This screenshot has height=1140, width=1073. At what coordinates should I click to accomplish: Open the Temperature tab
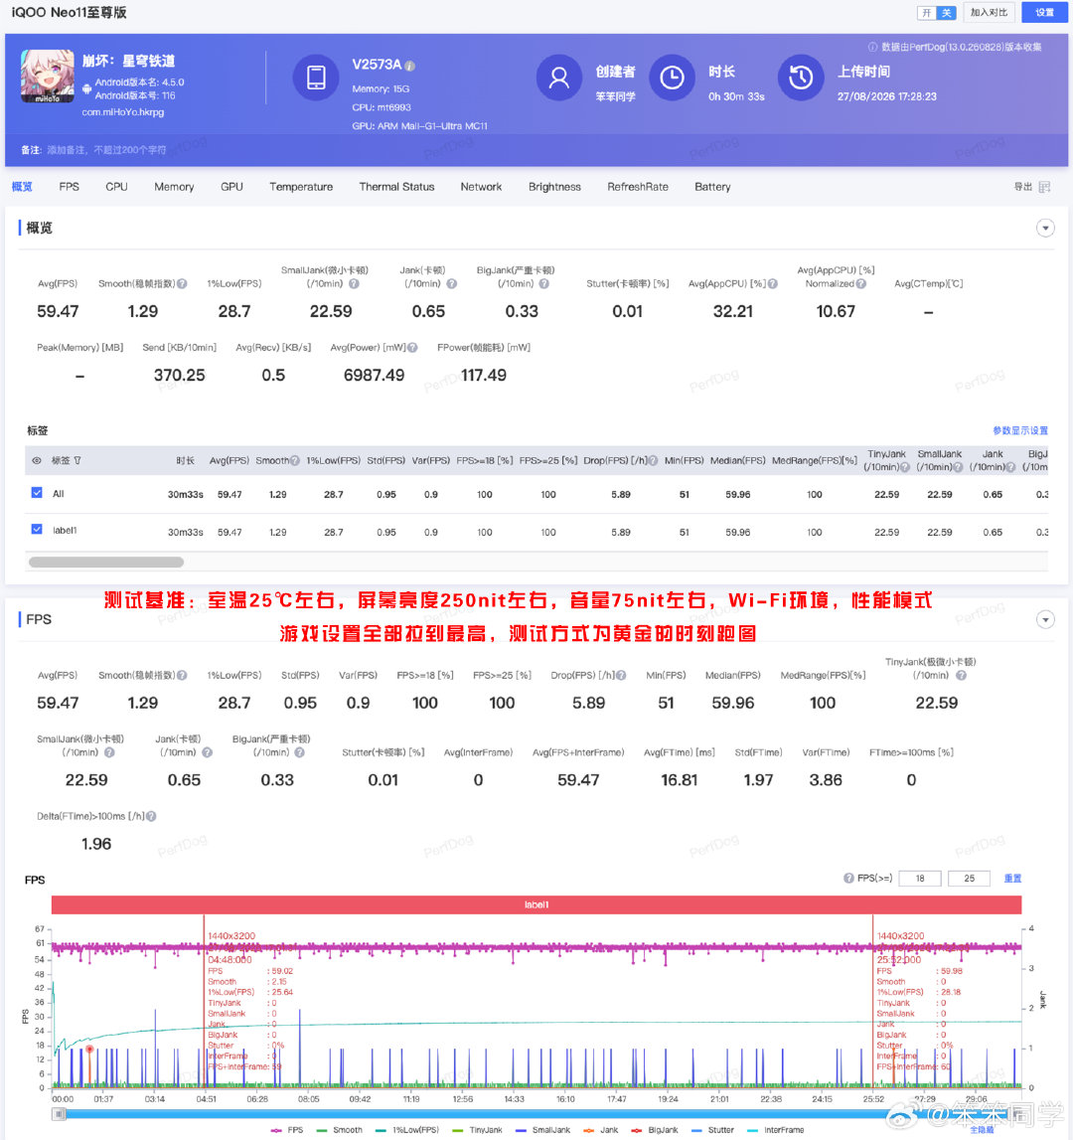click(301, 187)
